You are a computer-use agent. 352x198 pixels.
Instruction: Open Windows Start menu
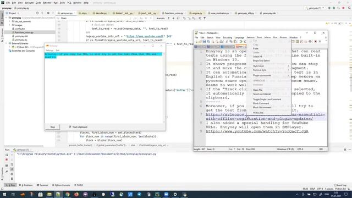(x=4, y=194)
